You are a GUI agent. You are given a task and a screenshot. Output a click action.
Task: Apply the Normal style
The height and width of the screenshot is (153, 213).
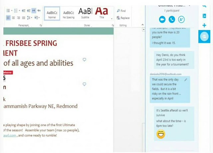[x=52, y=14]
